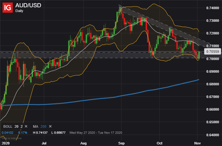Click the 0.73000 price axis label
222x146 pixels.
[212, 21]
